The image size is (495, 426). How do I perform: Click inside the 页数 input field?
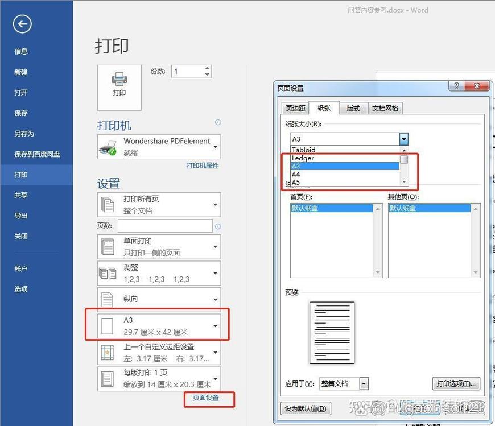pos(165,226)
